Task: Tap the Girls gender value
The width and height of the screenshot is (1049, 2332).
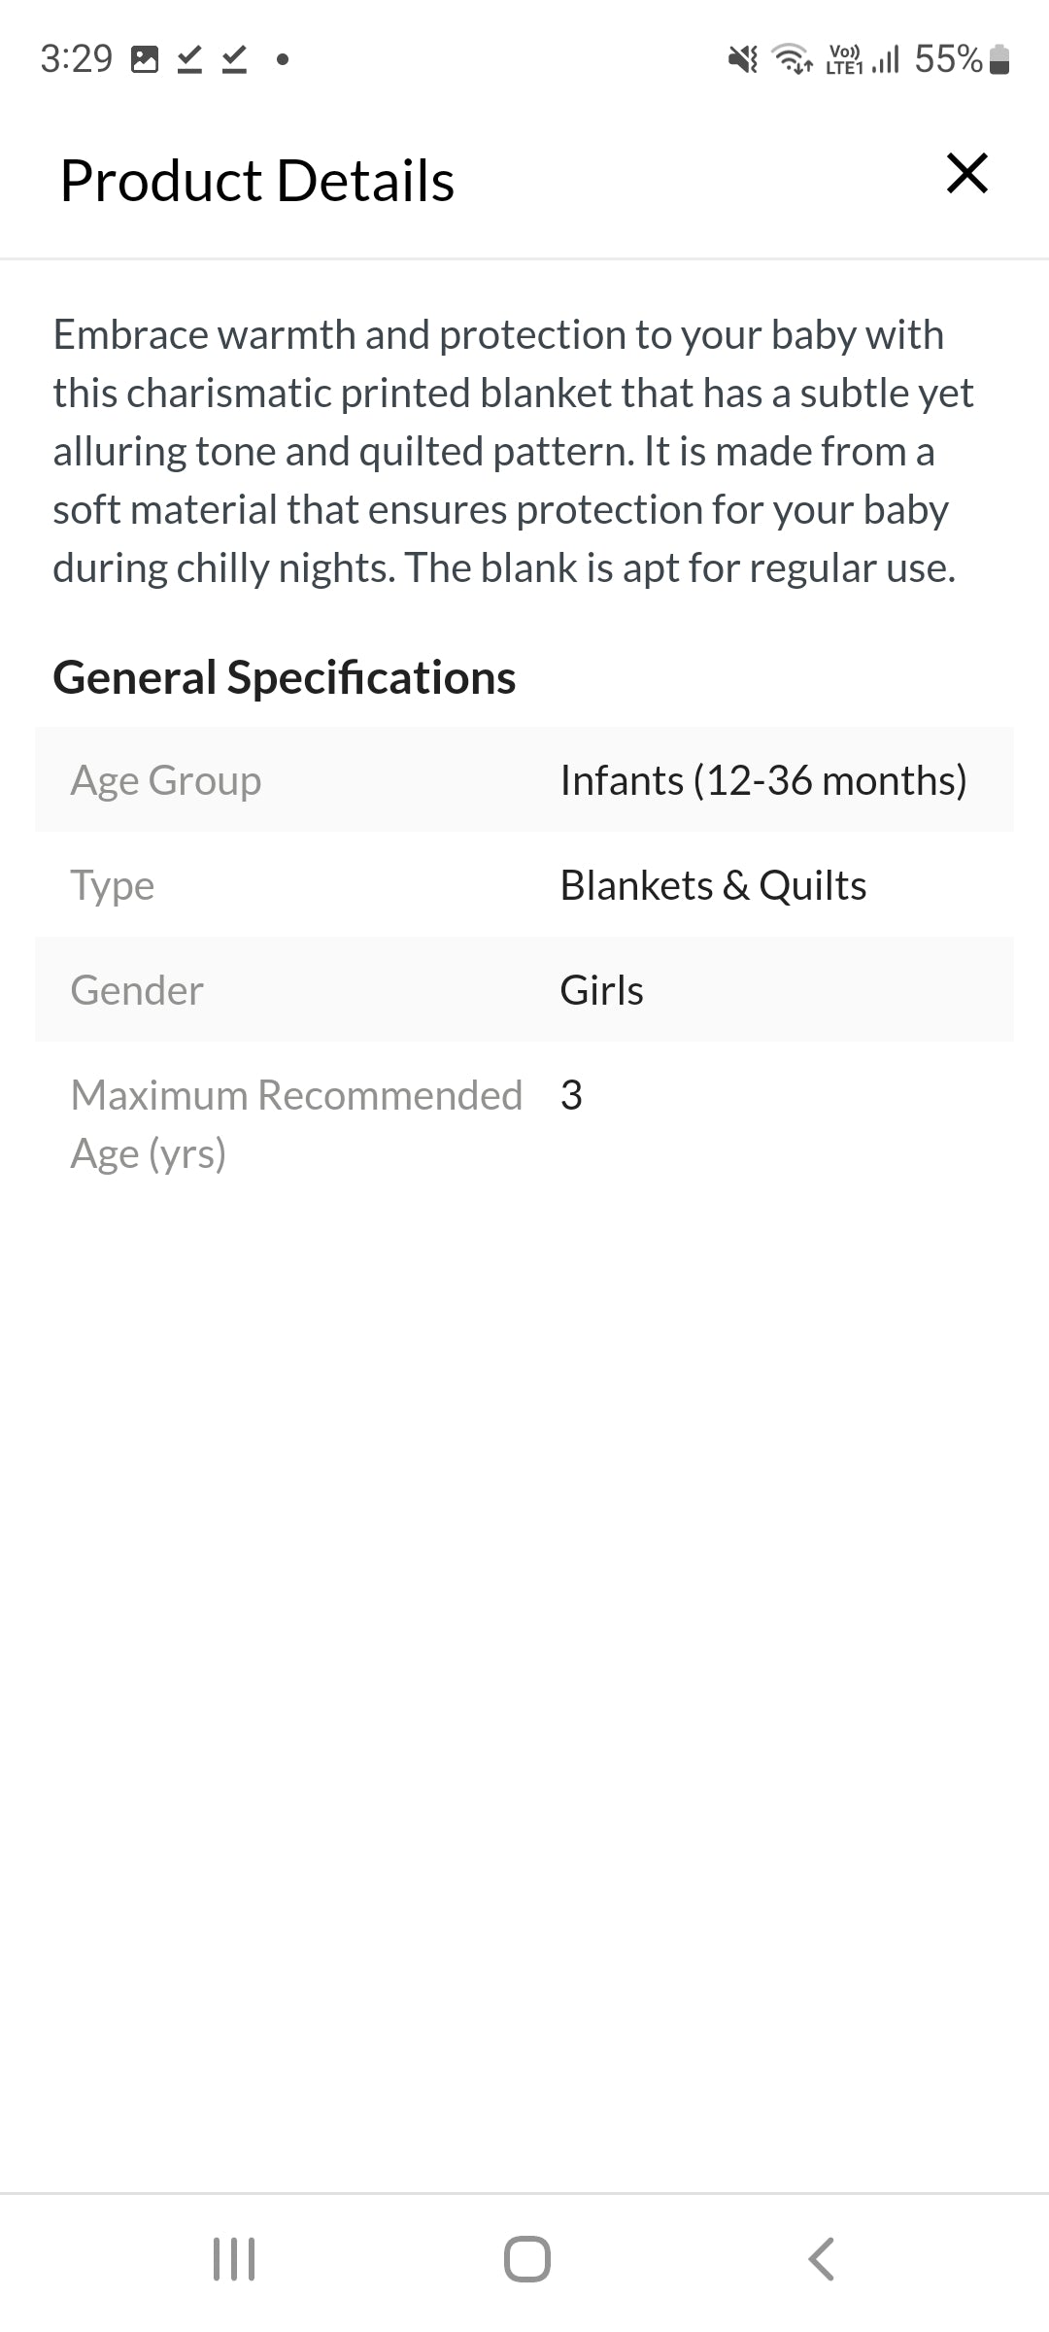Action: 601,990
